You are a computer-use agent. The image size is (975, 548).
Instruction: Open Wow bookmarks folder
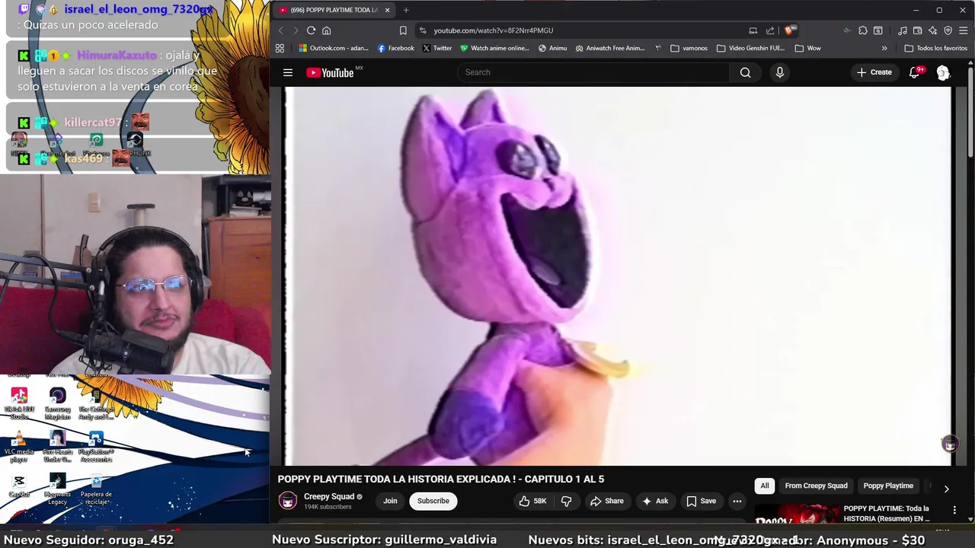coord(807,48)
